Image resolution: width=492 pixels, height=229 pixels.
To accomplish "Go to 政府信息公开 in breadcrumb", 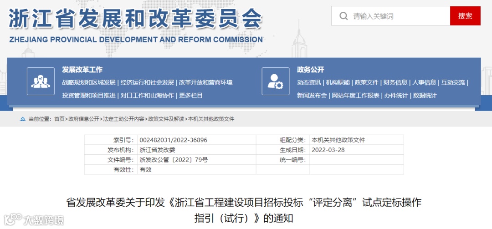I will [84, 119].
